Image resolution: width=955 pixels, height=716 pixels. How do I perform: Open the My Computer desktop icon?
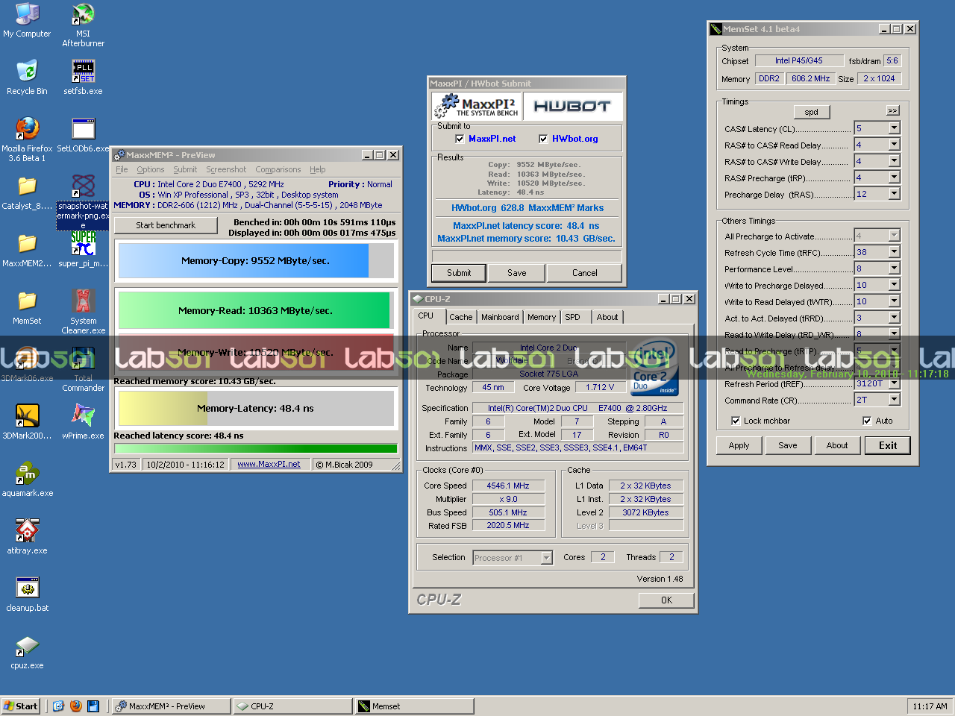click(x=27, y=20)
